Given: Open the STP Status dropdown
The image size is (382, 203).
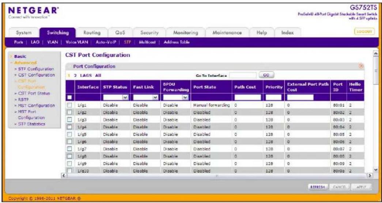Looking at the screenshot, I should click(x=116, y=97).
